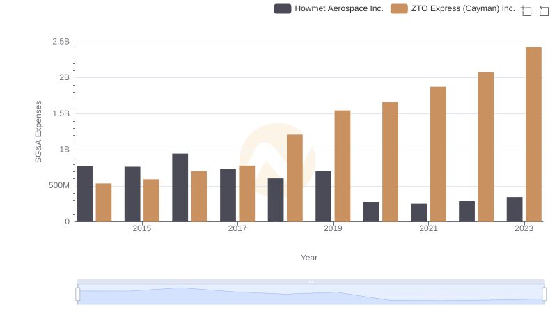Click the 2015 x-axis label
This screenshot has height=321, width=557.
point(142,228)
